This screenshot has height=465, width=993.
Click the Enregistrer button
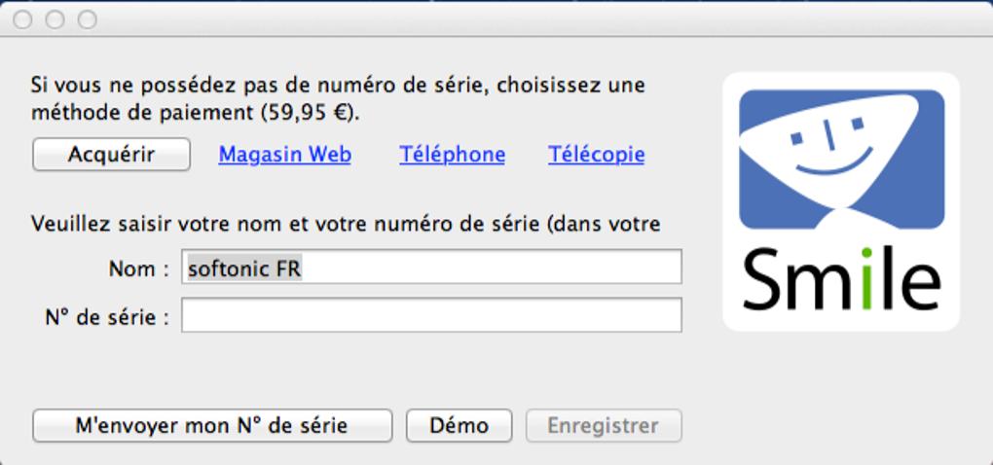(604, 425)
